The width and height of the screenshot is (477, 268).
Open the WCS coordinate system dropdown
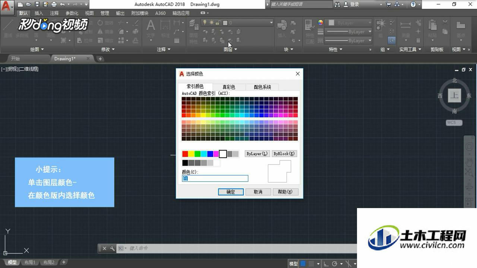[454, 122]
